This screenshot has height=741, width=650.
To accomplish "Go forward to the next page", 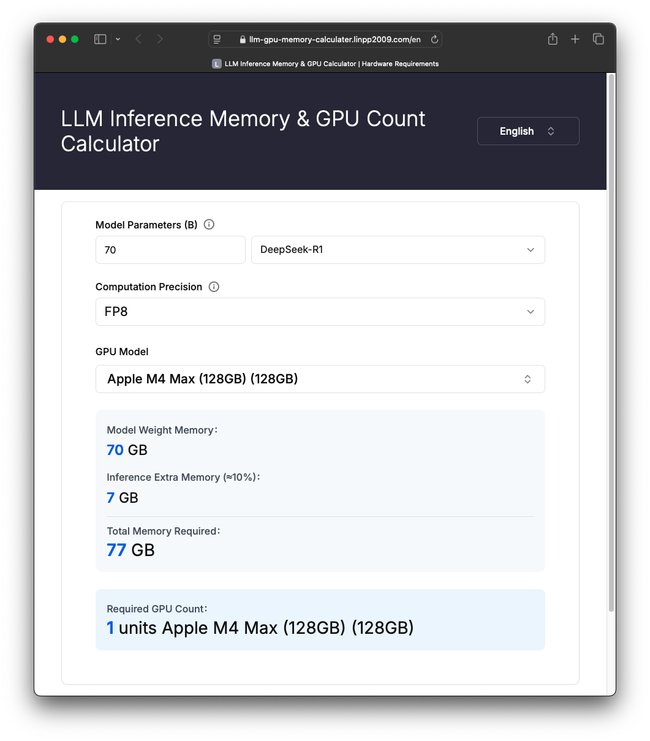I will [x=160, y=39].
